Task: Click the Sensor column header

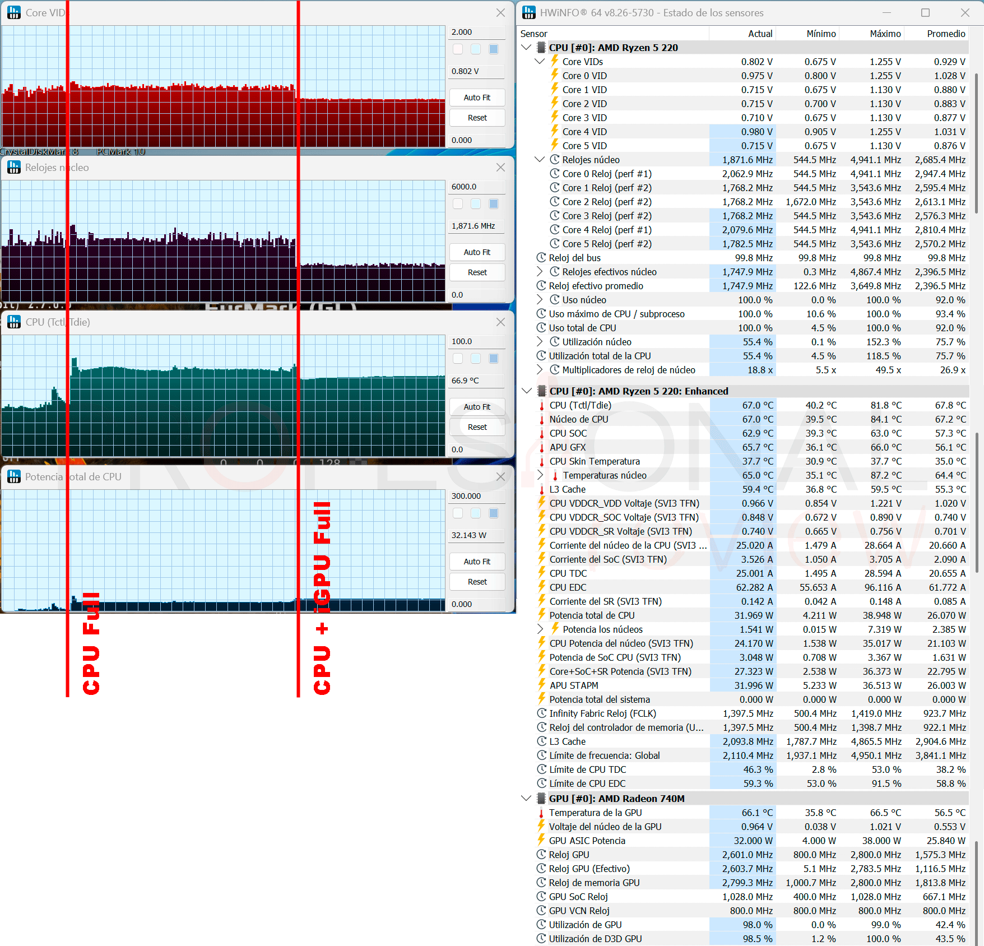Action: coord(613,34)
